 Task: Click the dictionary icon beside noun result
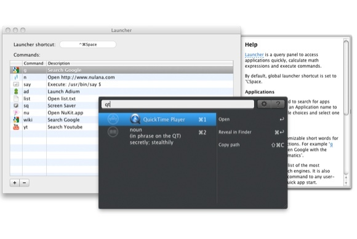tap(113, 132)
